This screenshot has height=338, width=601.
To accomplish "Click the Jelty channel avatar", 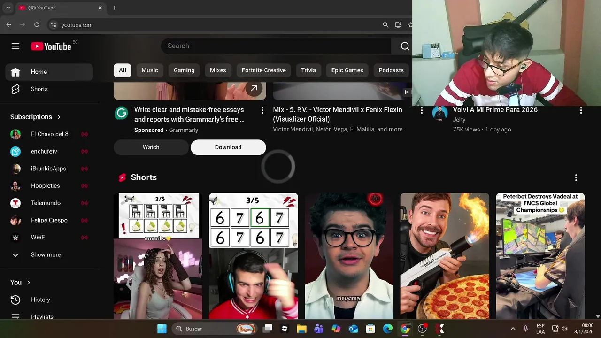I will 440,113.
